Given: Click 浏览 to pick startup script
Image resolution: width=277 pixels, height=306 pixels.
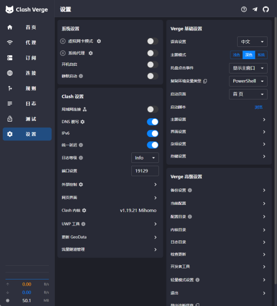Looking at the screenshot, I should [258, 107].
